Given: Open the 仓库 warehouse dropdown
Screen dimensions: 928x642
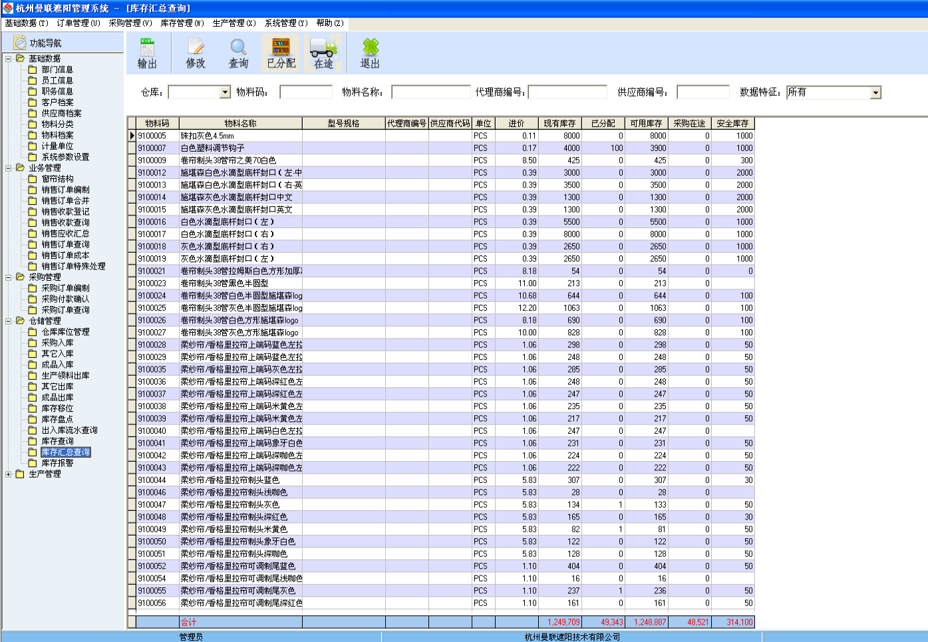Looking at the screenshot, I should tap(225, 92).
